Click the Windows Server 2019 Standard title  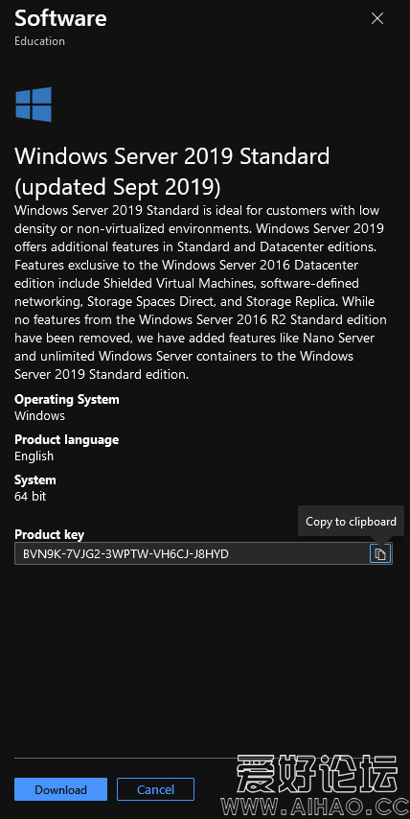click(x=172, y=172)
